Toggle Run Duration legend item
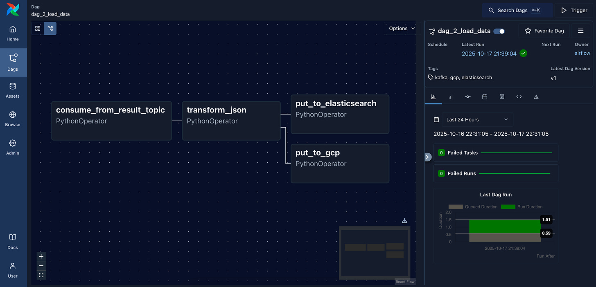Image resolution: width=596 pixels, height=287 pixels. [522, 207]
